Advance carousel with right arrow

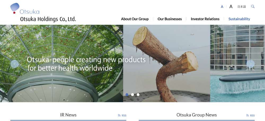coord(250,64)
